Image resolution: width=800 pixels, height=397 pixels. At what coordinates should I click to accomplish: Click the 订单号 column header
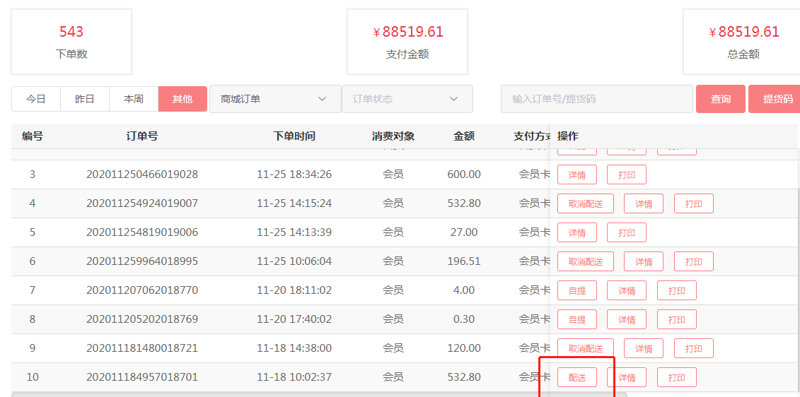pyautogui.click(x=142, y=136)
